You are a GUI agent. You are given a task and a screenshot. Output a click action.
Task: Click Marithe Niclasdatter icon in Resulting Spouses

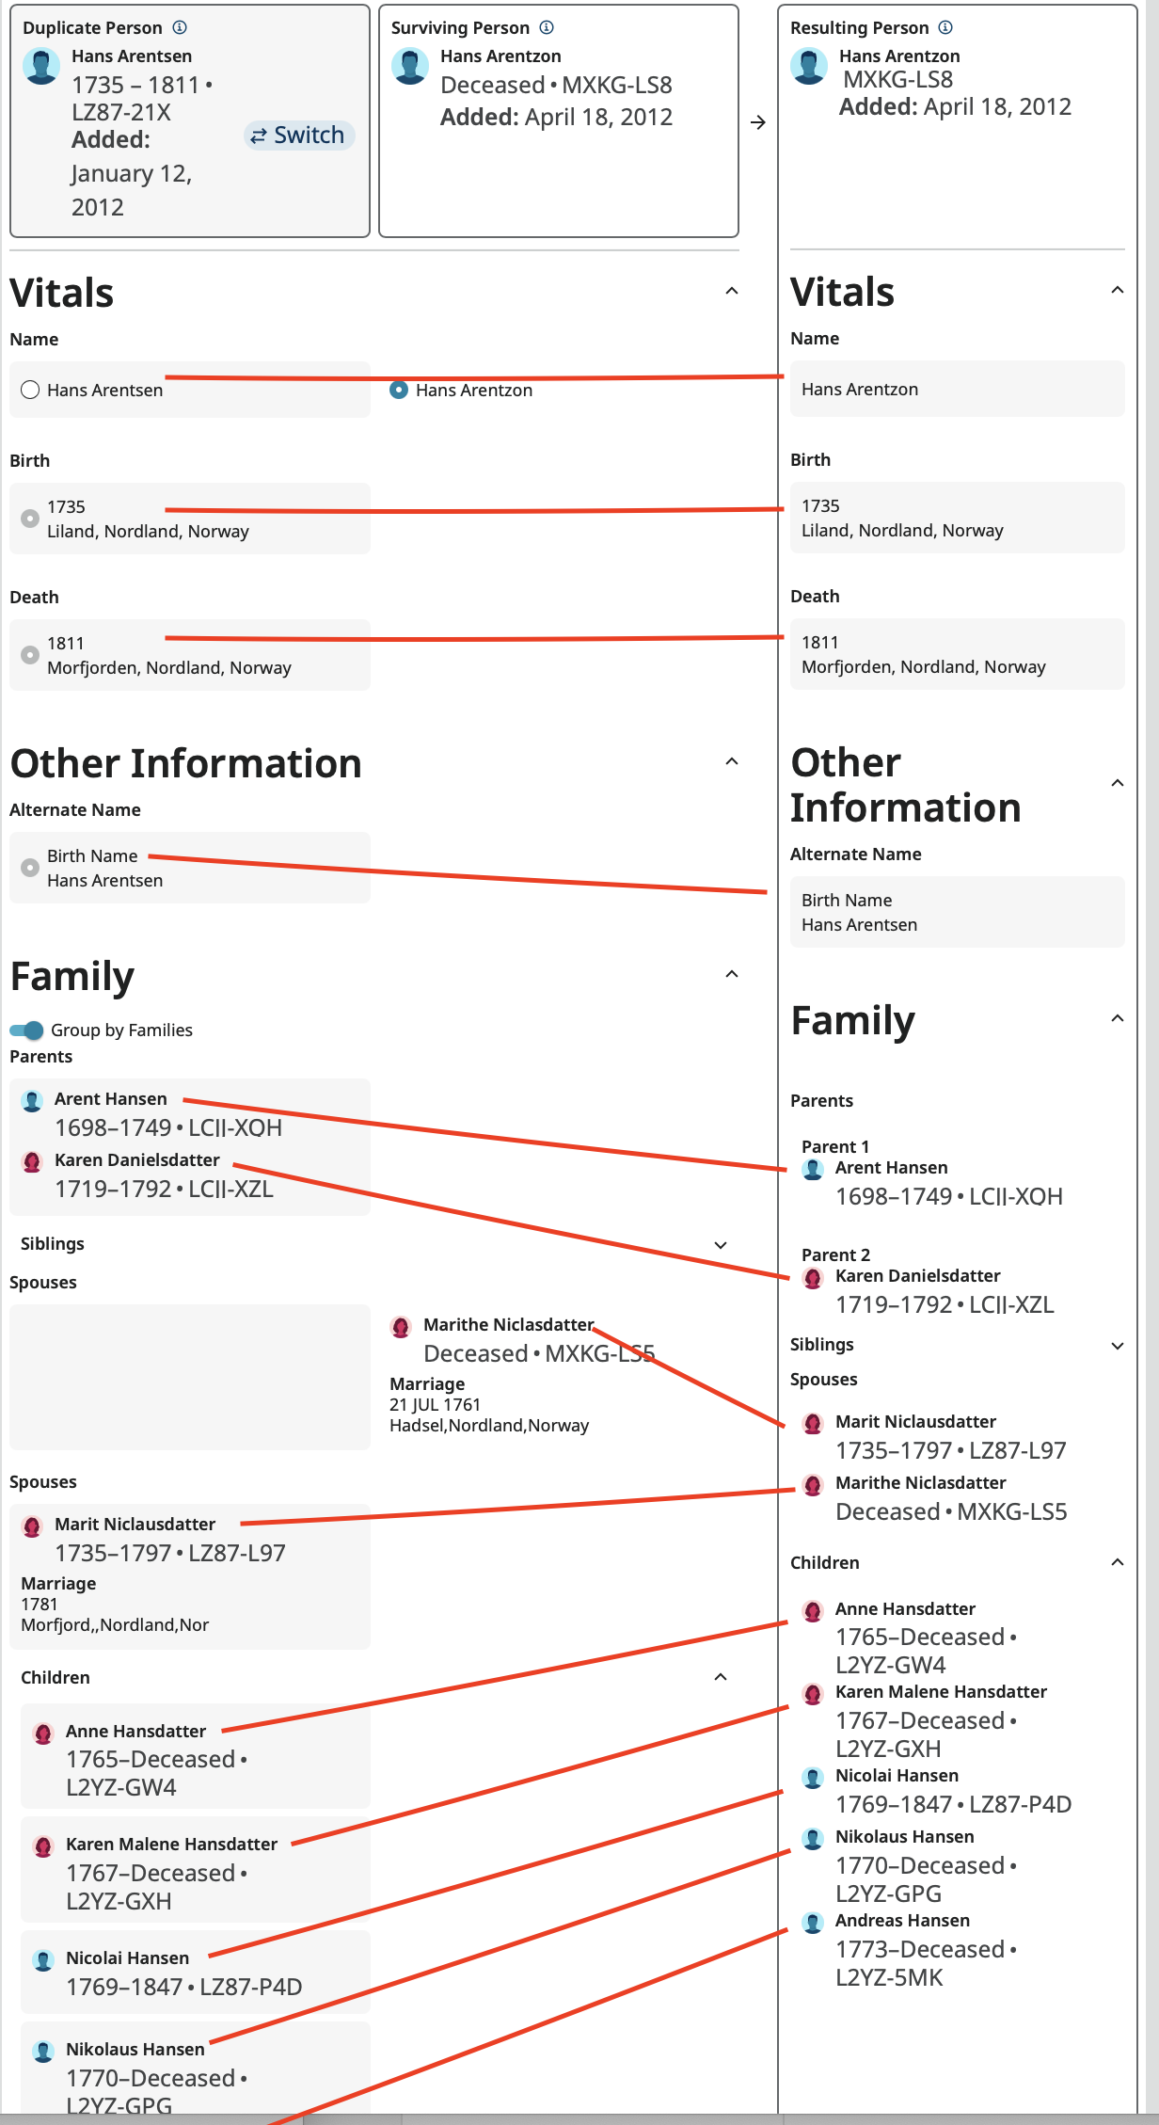[x=813, y=1484]
